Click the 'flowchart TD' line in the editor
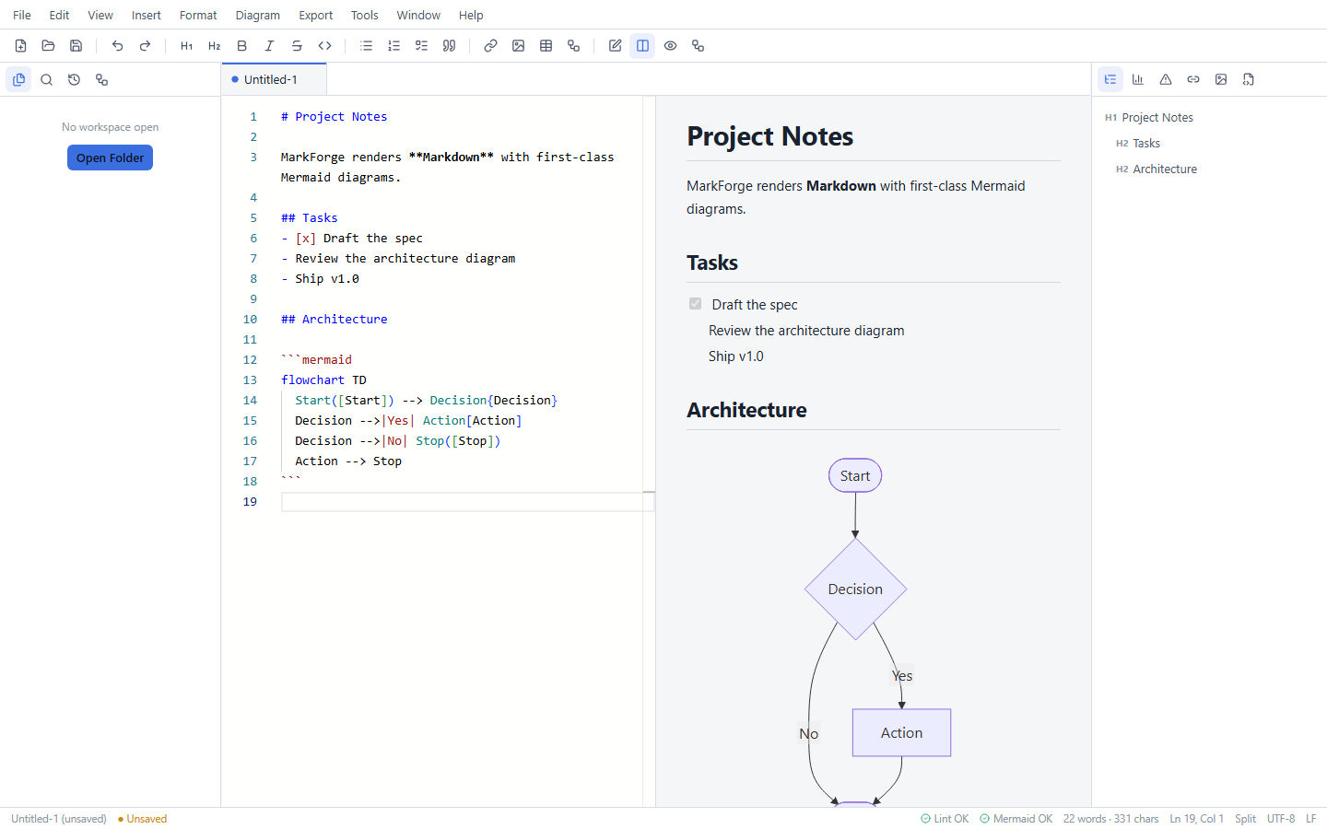 tap(323, 380)
